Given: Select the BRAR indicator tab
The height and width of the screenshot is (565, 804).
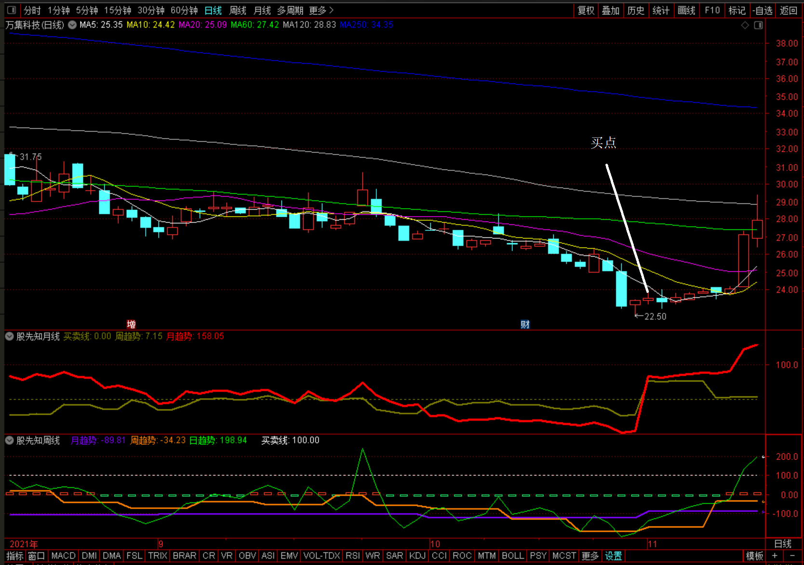Looking at the screenshot, I should [x=185, y=556].
